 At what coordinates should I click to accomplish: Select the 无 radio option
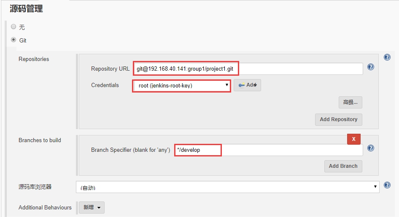point(13,26)
